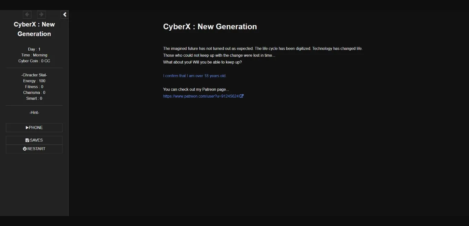
Task: Expand the PHONE section
Action: (34, 127)
